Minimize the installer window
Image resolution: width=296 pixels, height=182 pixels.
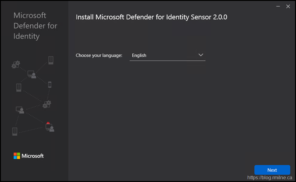[278, 6]
